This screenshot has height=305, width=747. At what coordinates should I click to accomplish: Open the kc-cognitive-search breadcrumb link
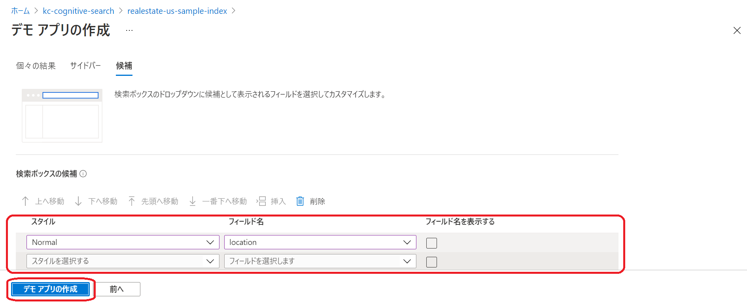(78, 11)
